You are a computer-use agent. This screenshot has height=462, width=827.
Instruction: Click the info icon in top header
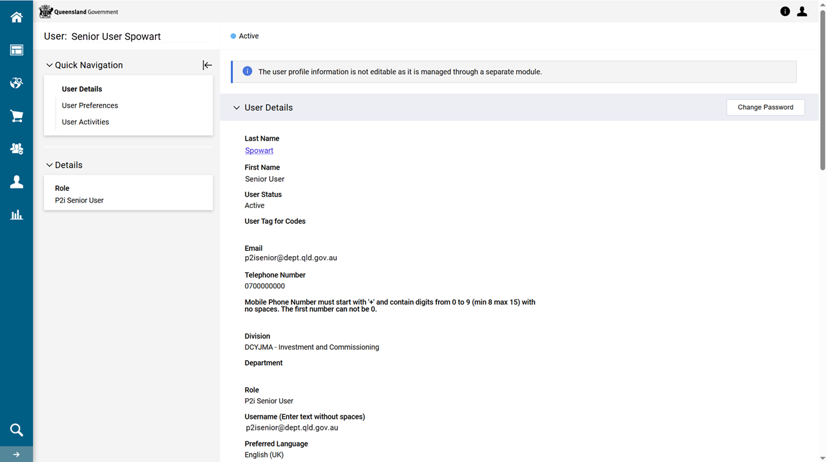785,12
